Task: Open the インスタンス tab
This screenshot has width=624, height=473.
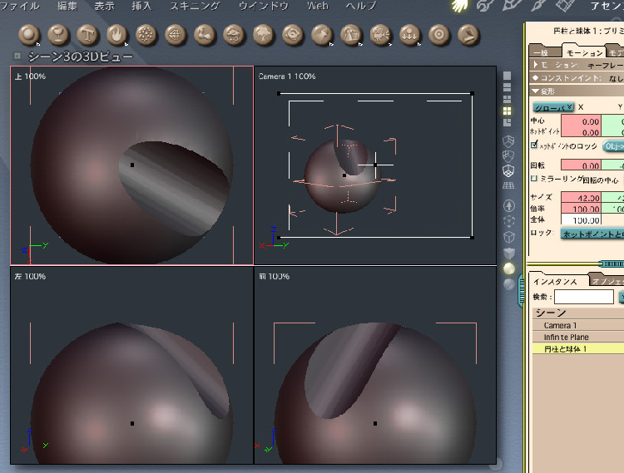Action: pyautogui.click(x=555, y=281)
